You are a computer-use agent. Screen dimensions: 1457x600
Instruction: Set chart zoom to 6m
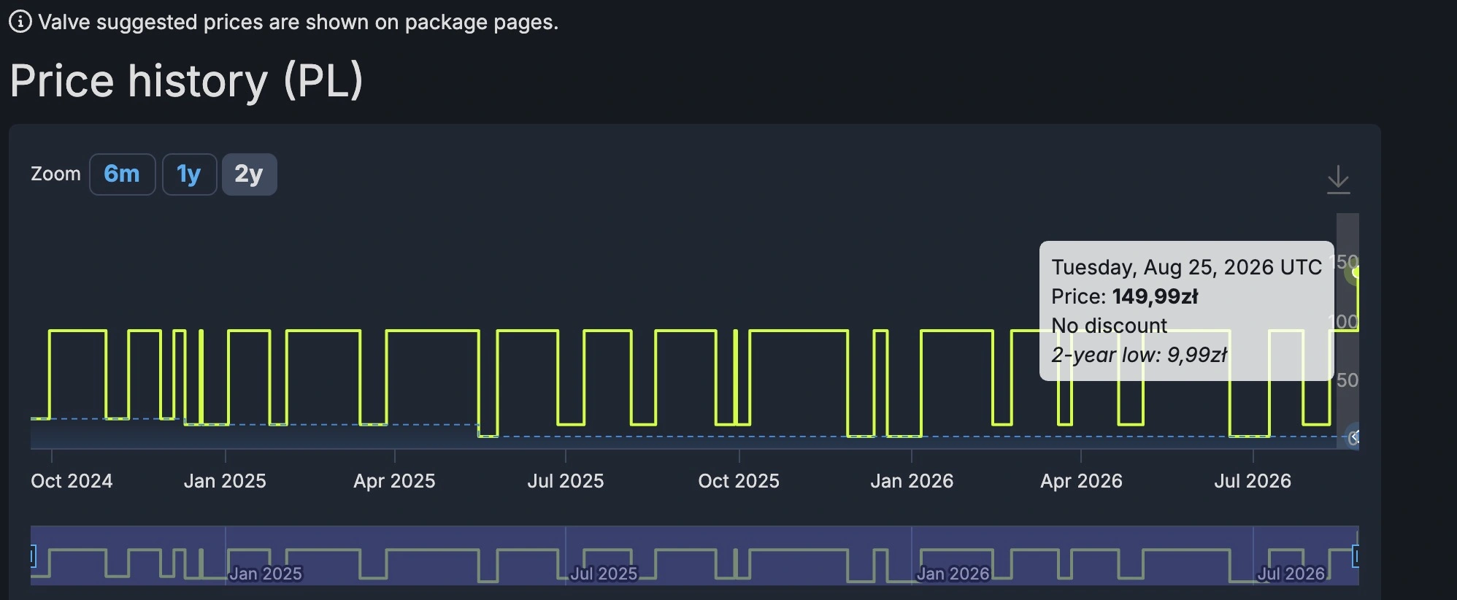pos(122,174)
